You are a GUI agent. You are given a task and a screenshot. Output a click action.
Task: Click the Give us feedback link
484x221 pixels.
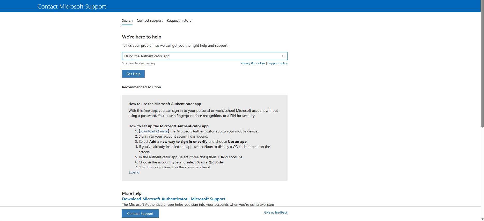pos(276,212)
